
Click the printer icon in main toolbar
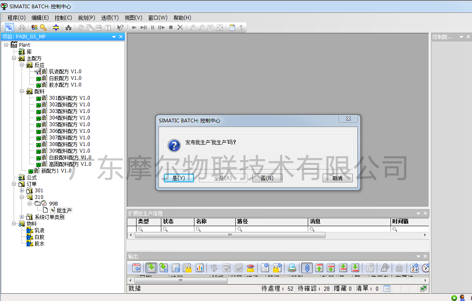[22, 27]
